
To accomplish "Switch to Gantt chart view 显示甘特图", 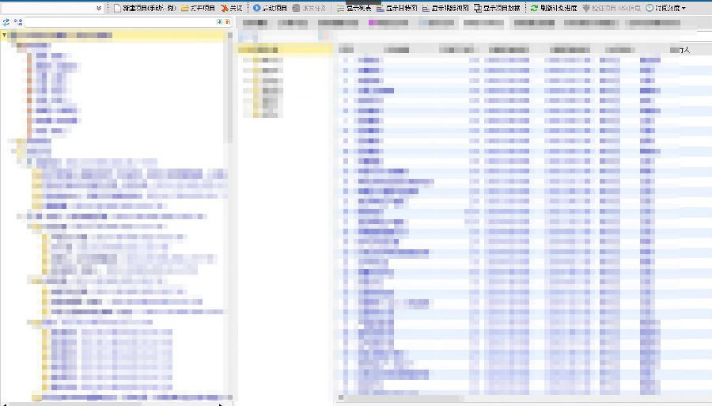I will tap(381, 8).
